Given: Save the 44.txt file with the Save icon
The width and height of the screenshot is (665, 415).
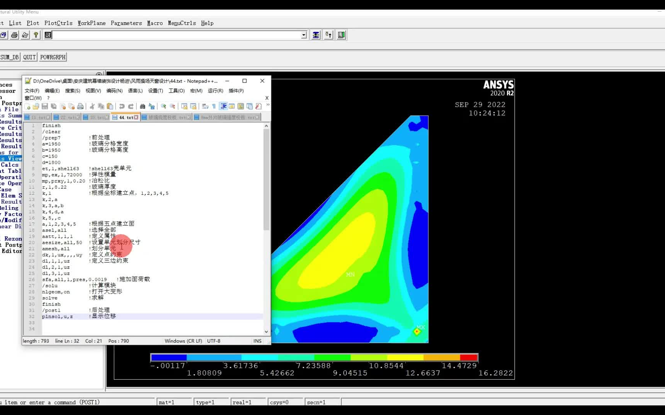Looking at the screenshot, I should 45,106.
